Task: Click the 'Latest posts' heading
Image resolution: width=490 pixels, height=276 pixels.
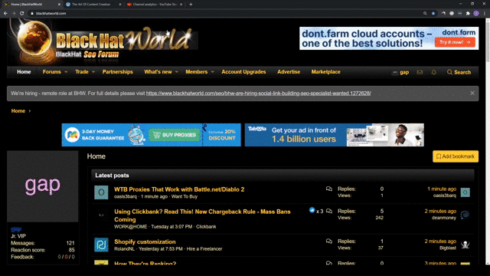Action: (x=112, y=176)
